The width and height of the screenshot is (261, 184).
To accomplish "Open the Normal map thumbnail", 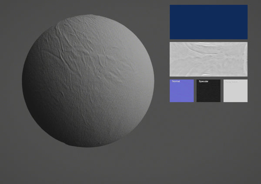I will pyautogui.click(x=181, y=91).
